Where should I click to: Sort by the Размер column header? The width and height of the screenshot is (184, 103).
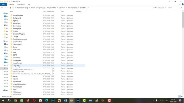point(78,11)
